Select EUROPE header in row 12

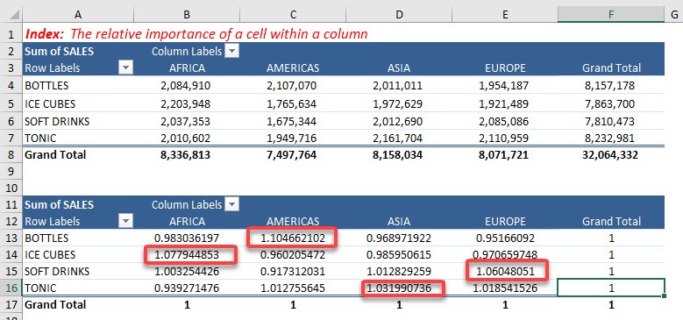[505, 221]
